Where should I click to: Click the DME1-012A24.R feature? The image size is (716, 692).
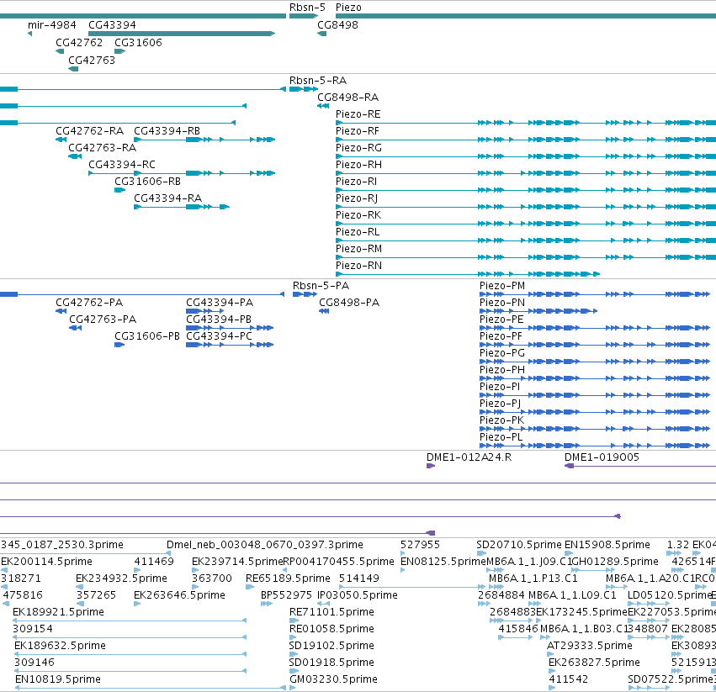(x=431, y=466)
